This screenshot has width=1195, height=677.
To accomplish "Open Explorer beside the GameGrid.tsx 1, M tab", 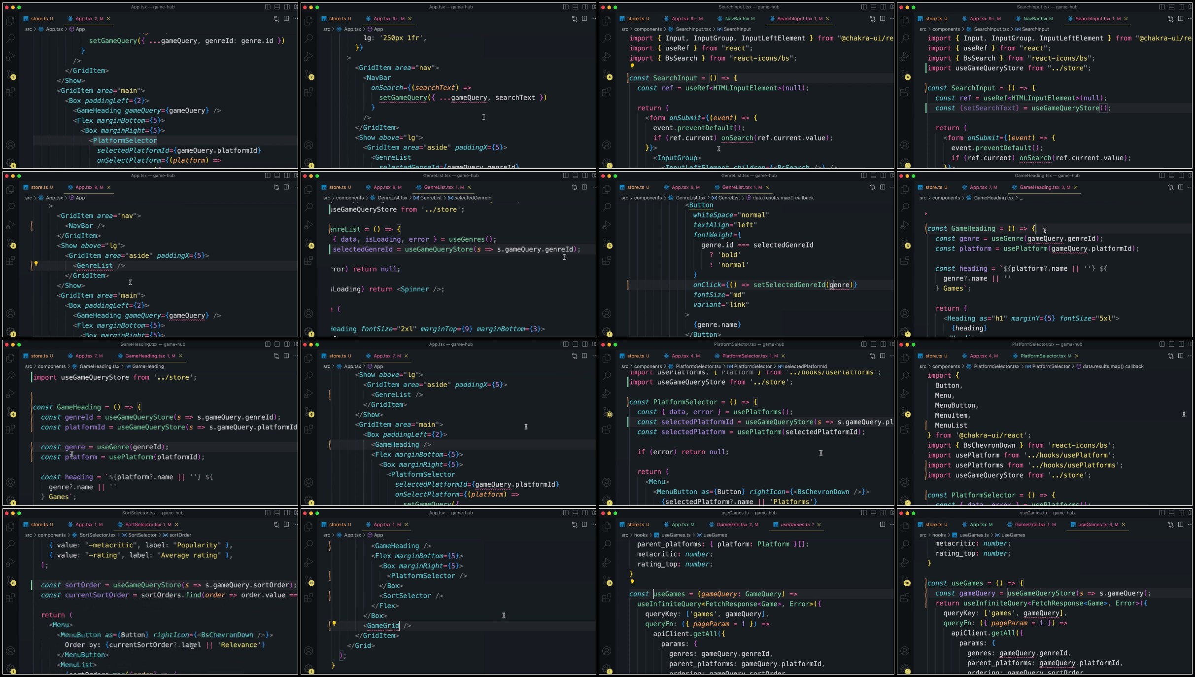I will [905, 527].
